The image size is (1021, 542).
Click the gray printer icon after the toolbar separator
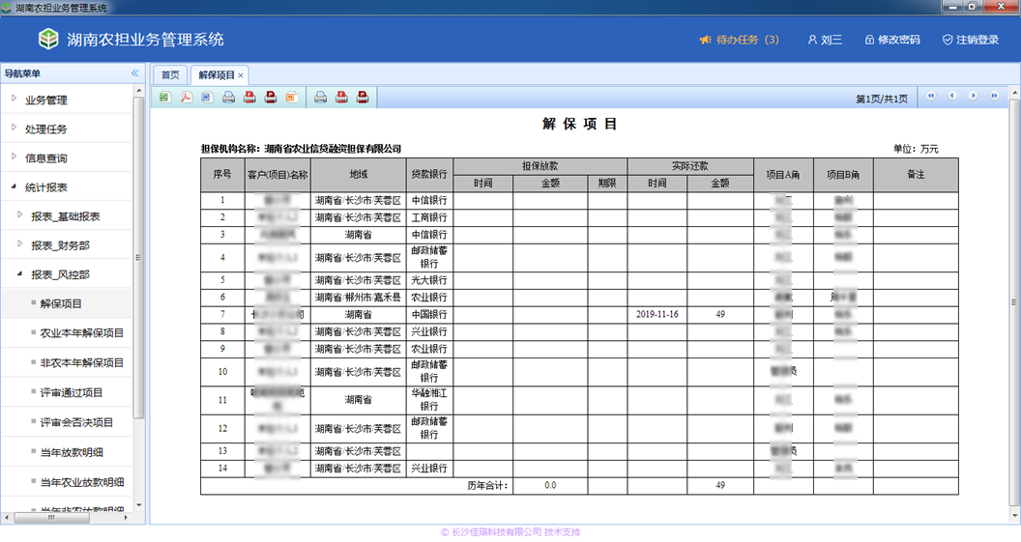pos(320,98)
